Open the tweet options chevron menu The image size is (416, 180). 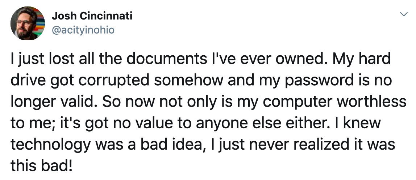click(403, 14)
